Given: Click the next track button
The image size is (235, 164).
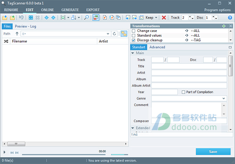Looking at the screenshot, I should [17, 153].
